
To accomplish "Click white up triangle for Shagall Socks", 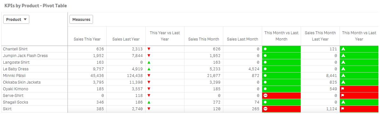I will click(x=343, y=102).
